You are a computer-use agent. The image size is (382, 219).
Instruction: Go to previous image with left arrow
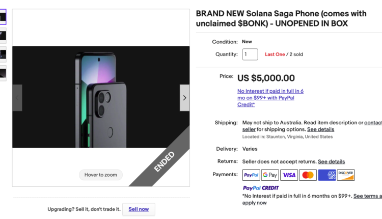17,98
